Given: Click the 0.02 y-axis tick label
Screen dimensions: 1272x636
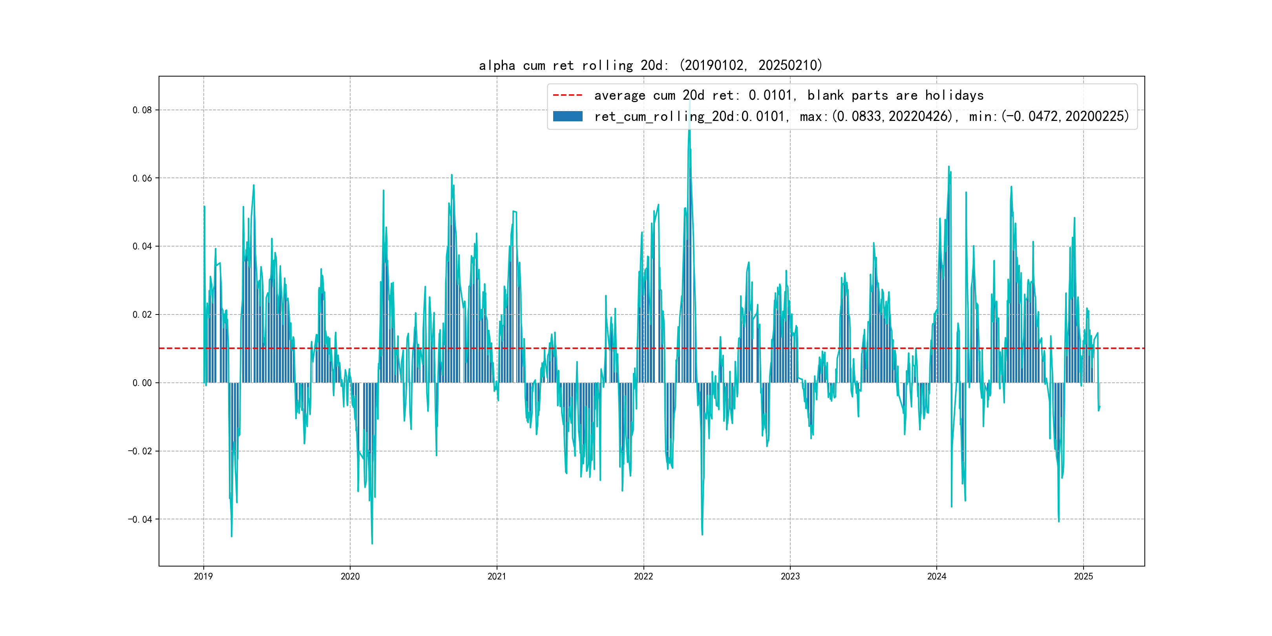Looking at the screenshot, I should click(142, 314).
